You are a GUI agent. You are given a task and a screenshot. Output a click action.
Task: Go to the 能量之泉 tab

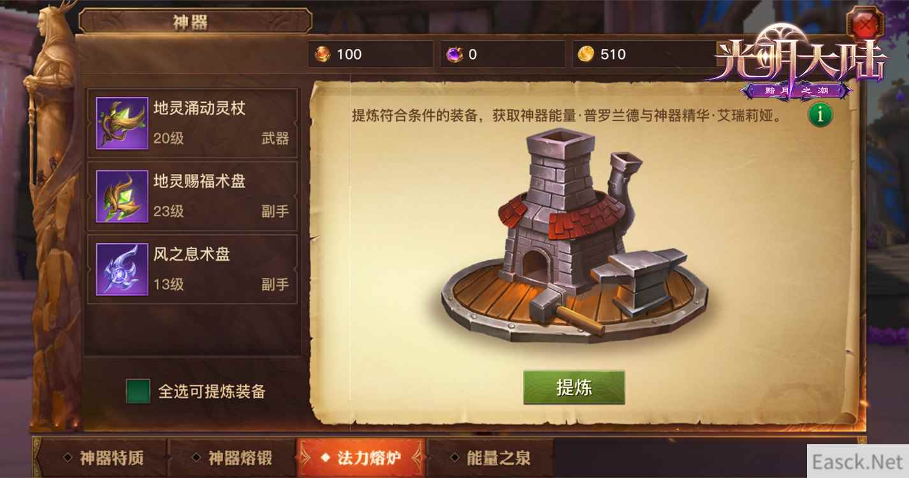(491, 458)
